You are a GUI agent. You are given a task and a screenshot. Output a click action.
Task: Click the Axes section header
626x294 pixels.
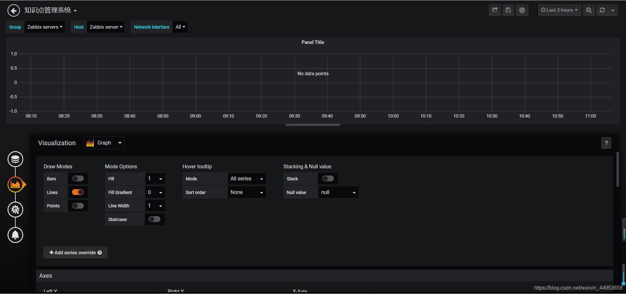click(x=324, y=276)
